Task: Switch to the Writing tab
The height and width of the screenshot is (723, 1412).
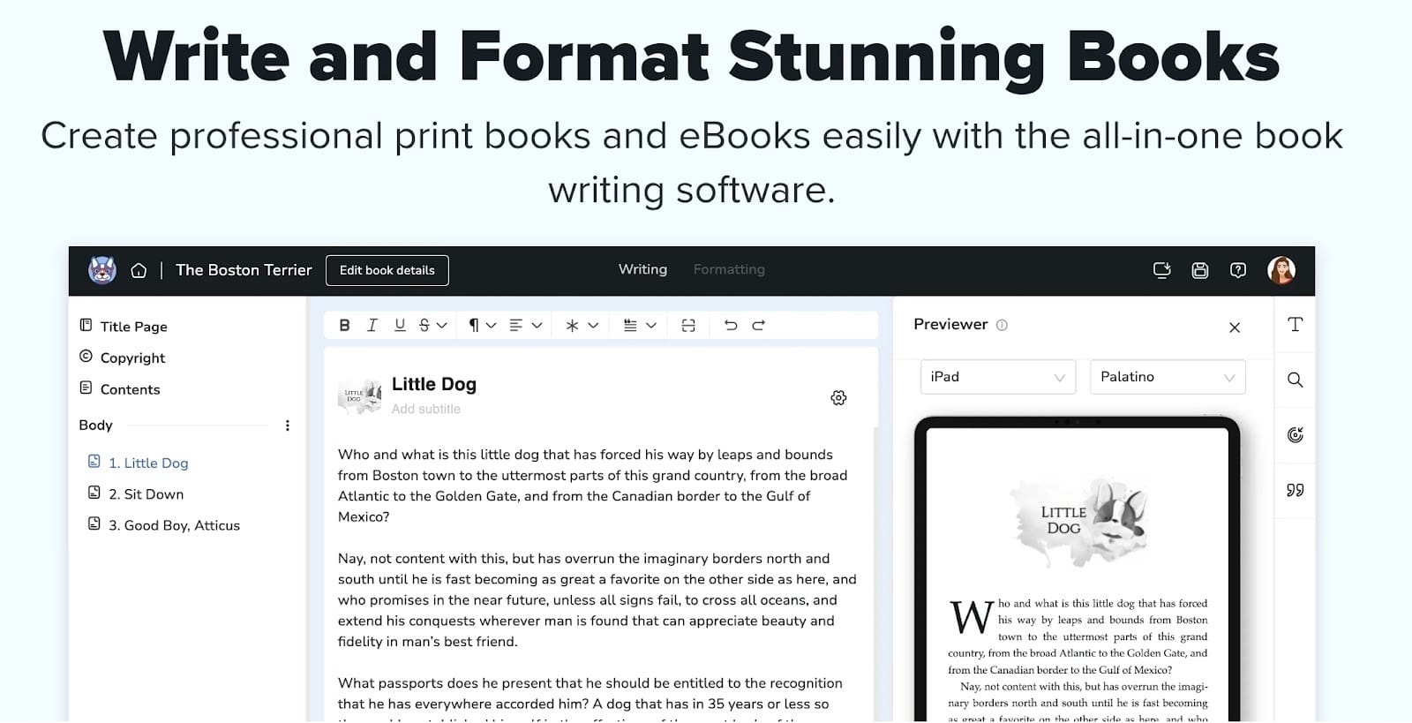Action: click(x=642, y=269)
